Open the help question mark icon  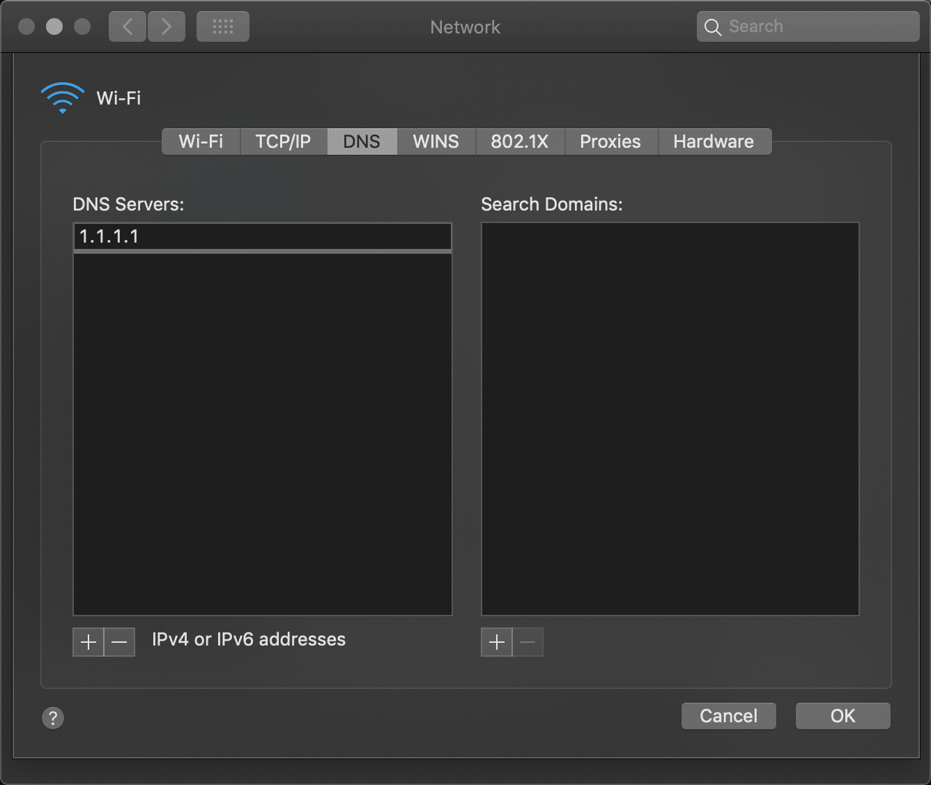pyautogui.click(x=52, y=717)
